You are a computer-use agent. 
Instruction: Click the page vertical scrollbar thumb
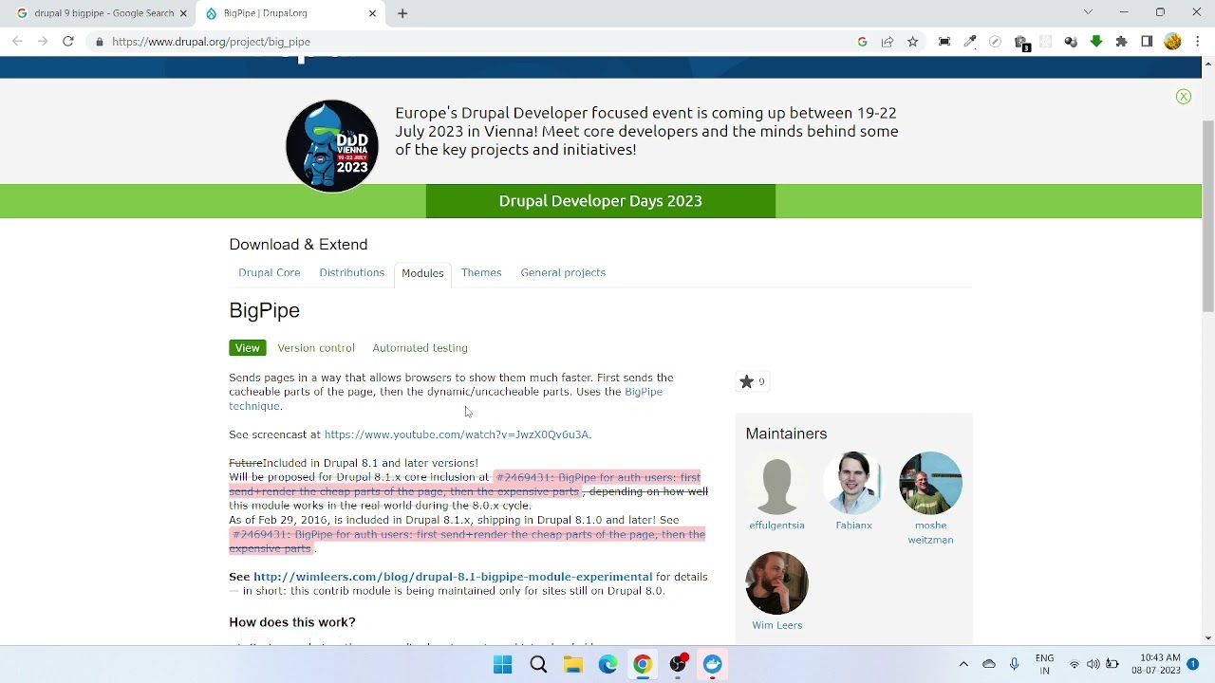click(x=1208, y=216)
